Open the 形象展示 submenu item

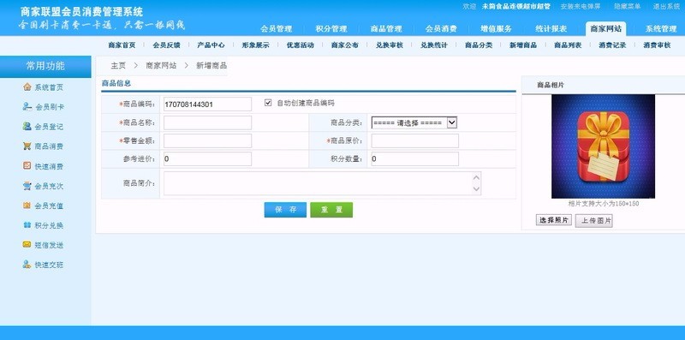coord(255,45)
